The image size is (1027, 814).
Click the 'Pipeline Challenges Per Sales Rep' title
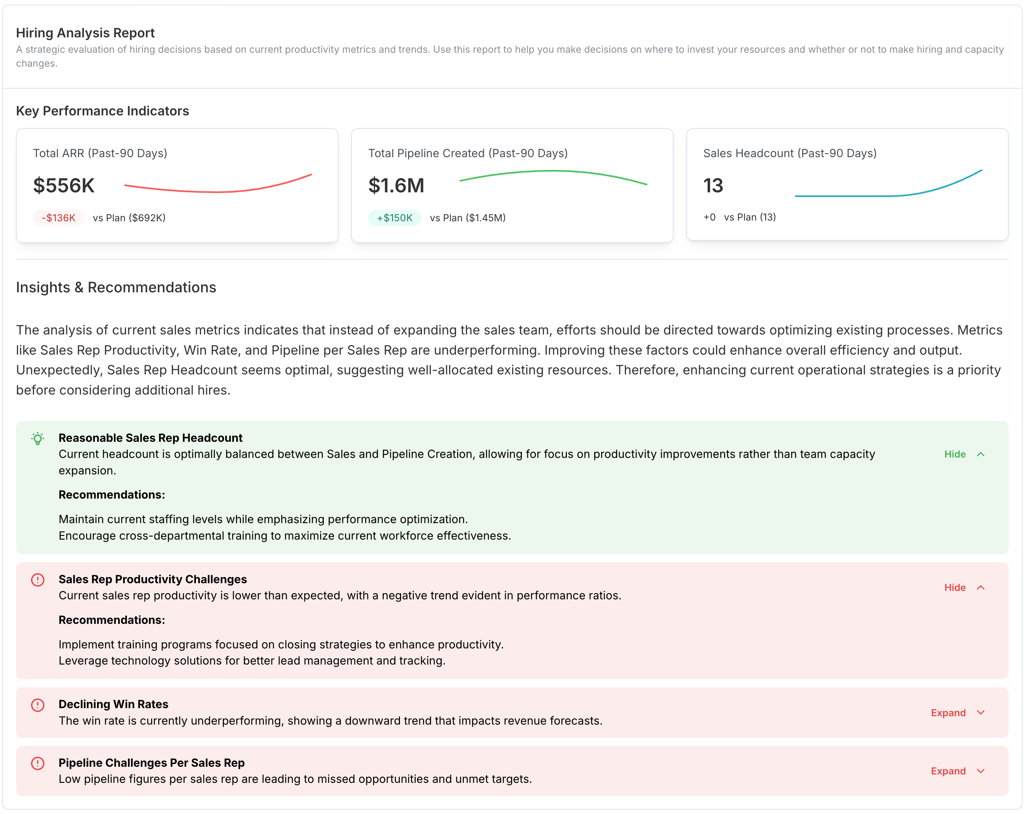pos(152,763)
